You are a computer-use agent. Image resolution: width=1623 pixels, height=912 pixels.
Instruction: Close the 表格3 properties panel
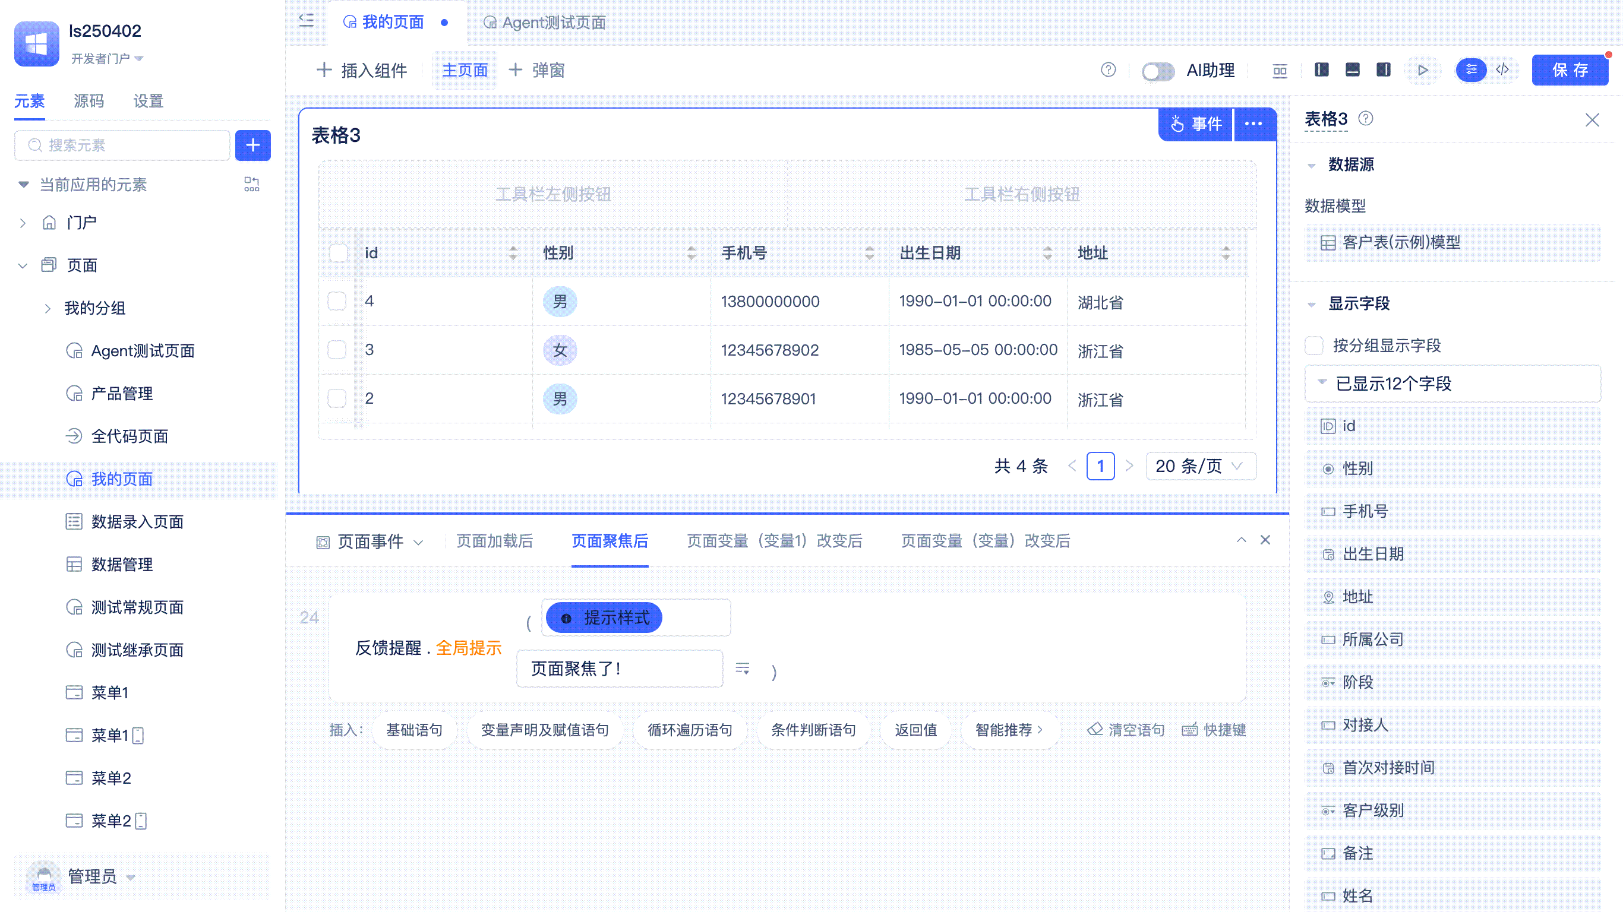(x=1592, y=120)
